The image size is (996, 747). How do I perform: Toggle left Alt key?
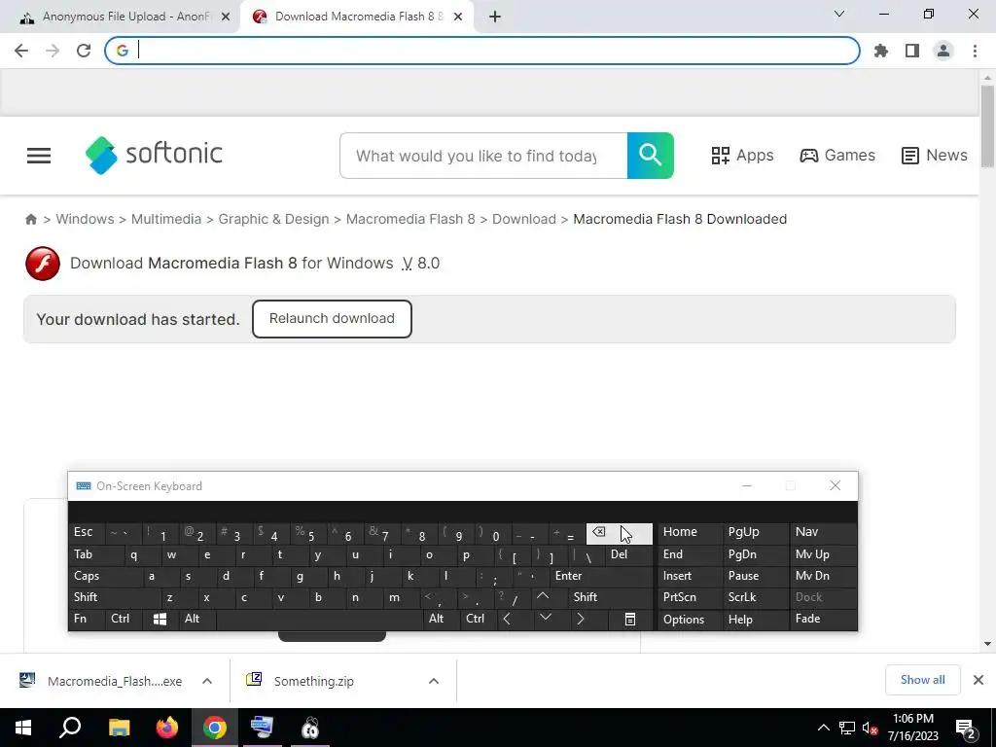point(197,620)
